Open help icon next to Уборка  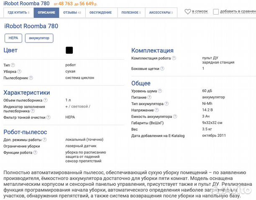tap(19, 71)
